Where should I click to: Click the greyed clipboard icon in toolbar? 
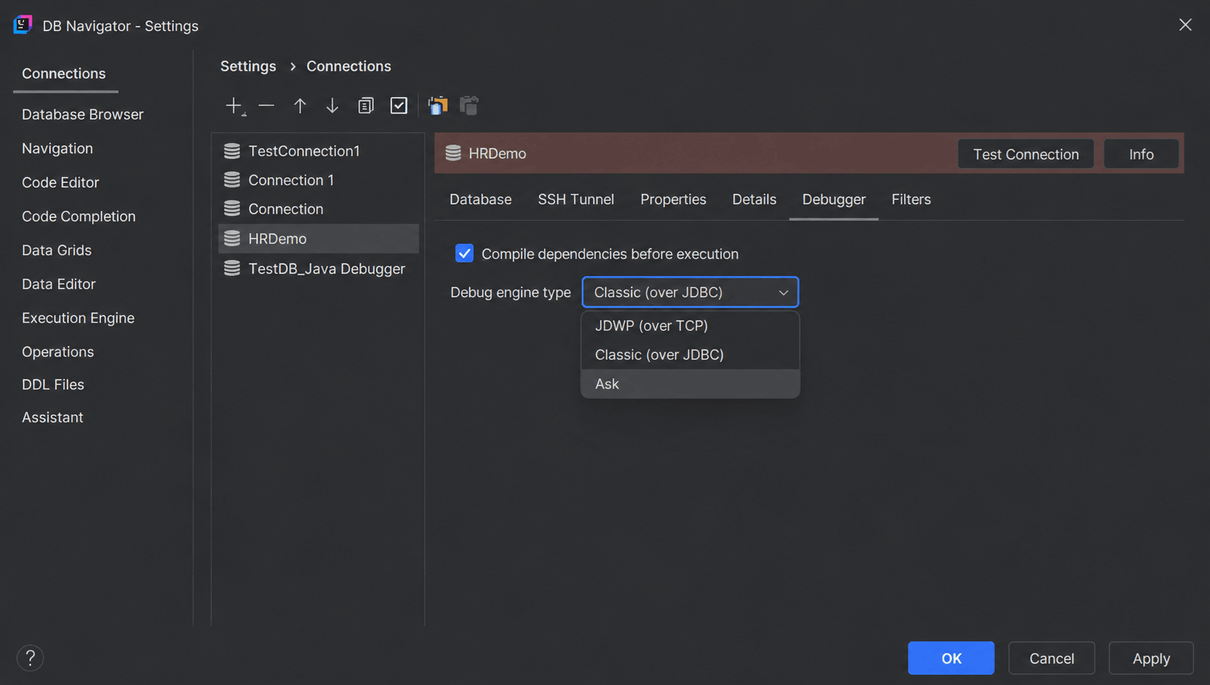coord(469,106)
